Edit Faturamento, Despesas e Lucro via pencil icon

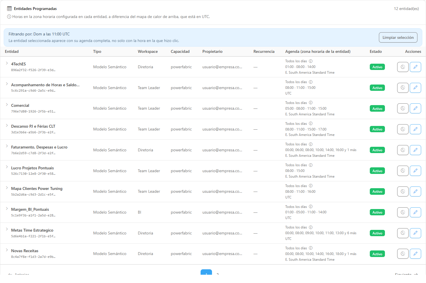[415, 150]
